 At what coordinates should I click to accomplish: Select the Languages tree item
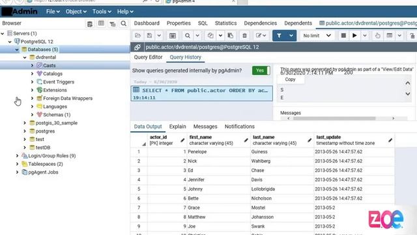(55, 106)
